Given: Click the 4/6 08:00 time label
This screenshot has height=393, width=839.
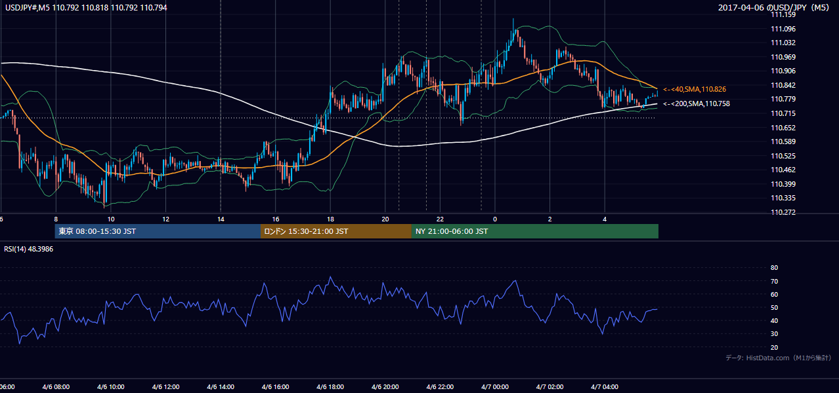Looking at the screenshot, I should pyautogui.click(x=56, y=387).
